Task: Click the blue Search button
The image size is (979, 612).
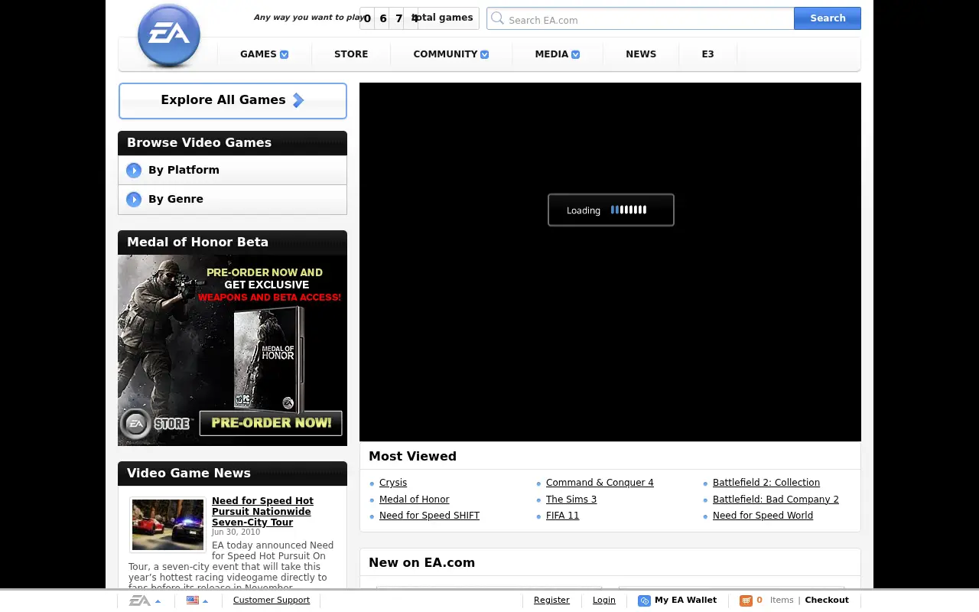Action: pyautogui.click(x=828, y=18)
